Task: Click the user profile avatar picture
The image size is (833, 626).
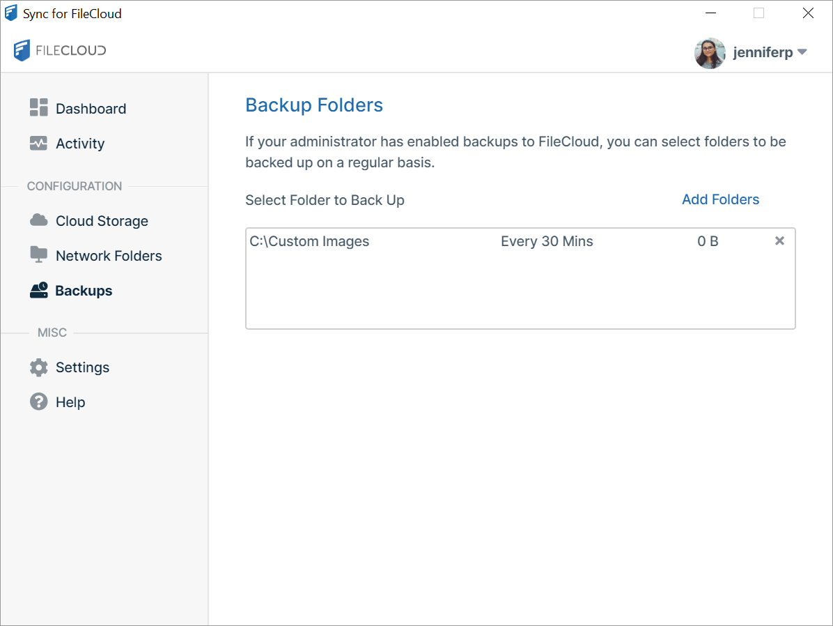Action: coord(710,53)
